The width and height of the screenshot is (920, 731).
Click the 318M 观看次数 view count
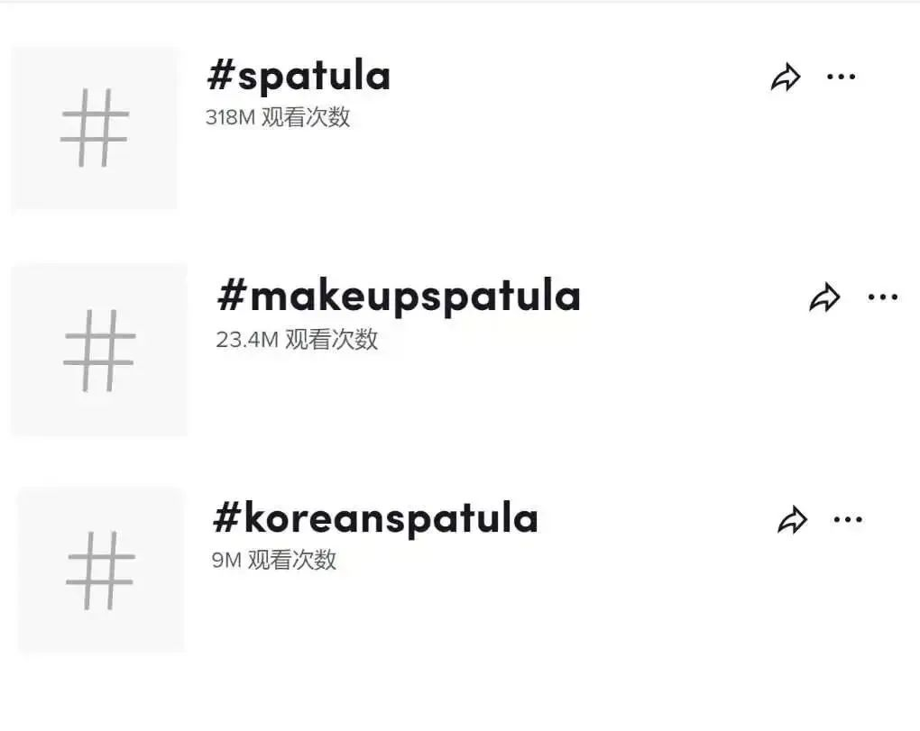(278, 117)
